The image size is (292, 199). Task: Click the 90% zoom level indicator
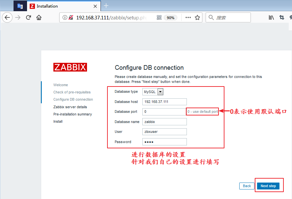pos(170,18)
